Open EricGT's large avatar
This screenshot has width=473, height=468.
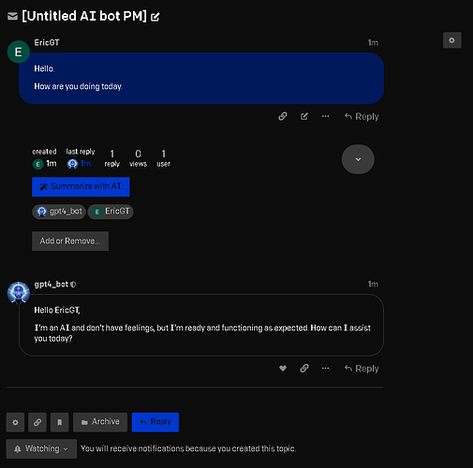coord(19,51)
